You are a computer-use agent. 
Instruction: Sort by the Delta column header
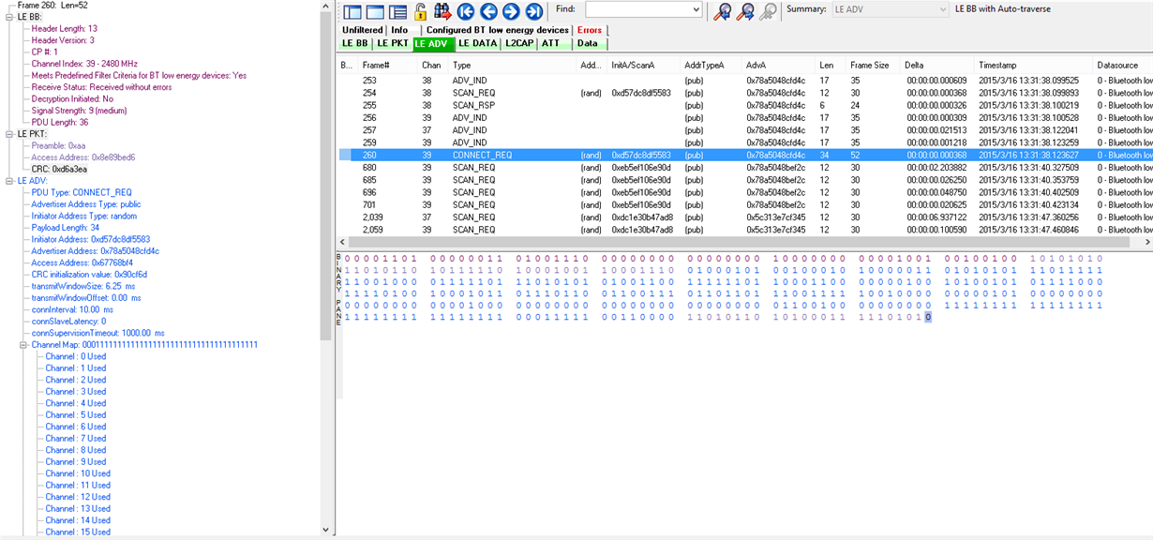937,66
